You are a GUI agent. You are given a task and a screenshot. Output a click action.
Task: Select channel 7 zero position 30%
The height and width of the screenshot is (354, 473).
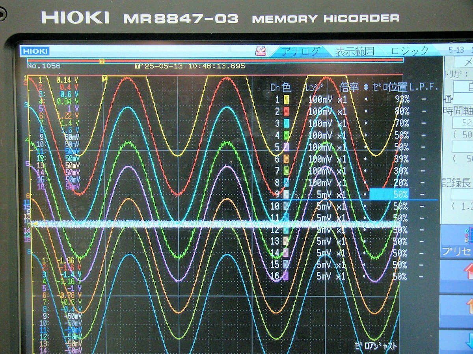[402, 171]
